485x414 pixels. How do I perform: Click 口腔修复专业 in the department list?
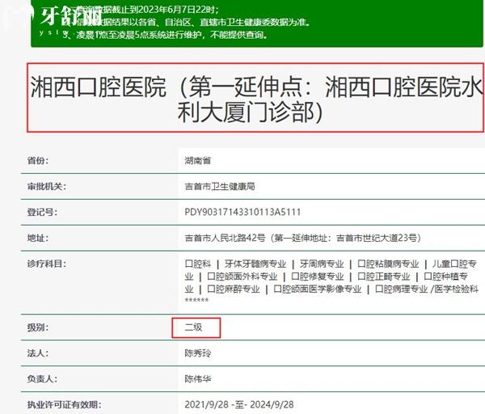coord(318,277)
